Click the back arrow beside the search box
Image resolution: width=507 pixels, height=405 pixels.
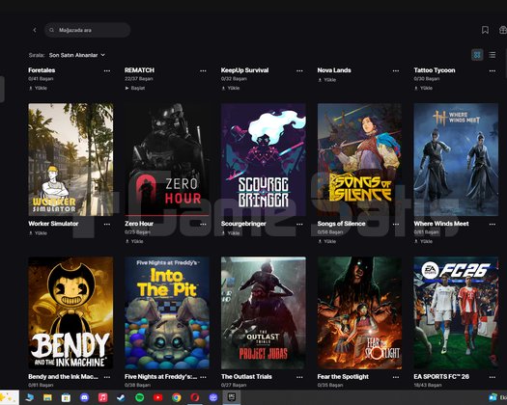pos(35,30)
